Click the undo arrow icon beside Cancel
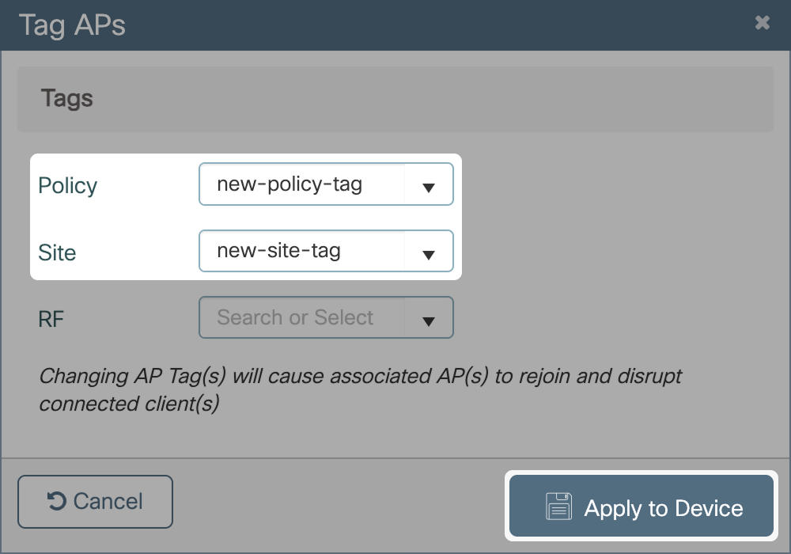This screenshot has width=791, height=554. 57,501
